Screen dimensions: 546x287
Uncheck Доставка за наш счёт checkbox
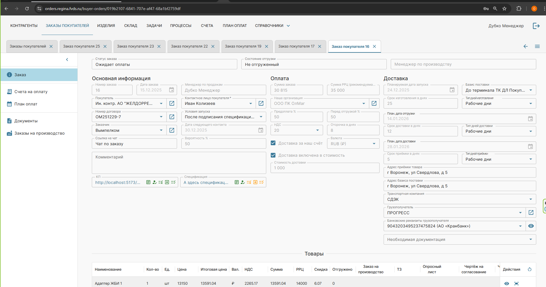(273, 143)
